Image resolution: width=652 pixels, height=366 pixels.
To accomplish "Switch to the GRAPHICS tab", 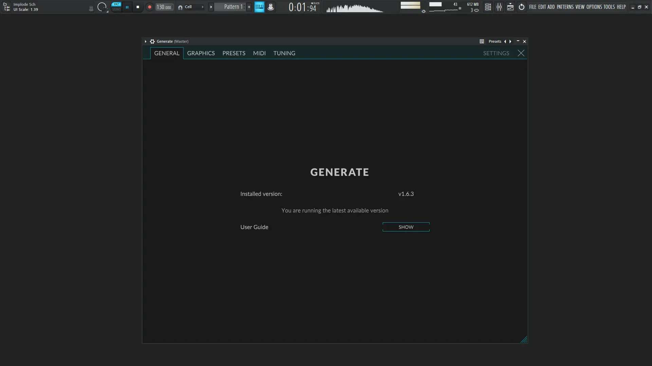I will point(201,53).
